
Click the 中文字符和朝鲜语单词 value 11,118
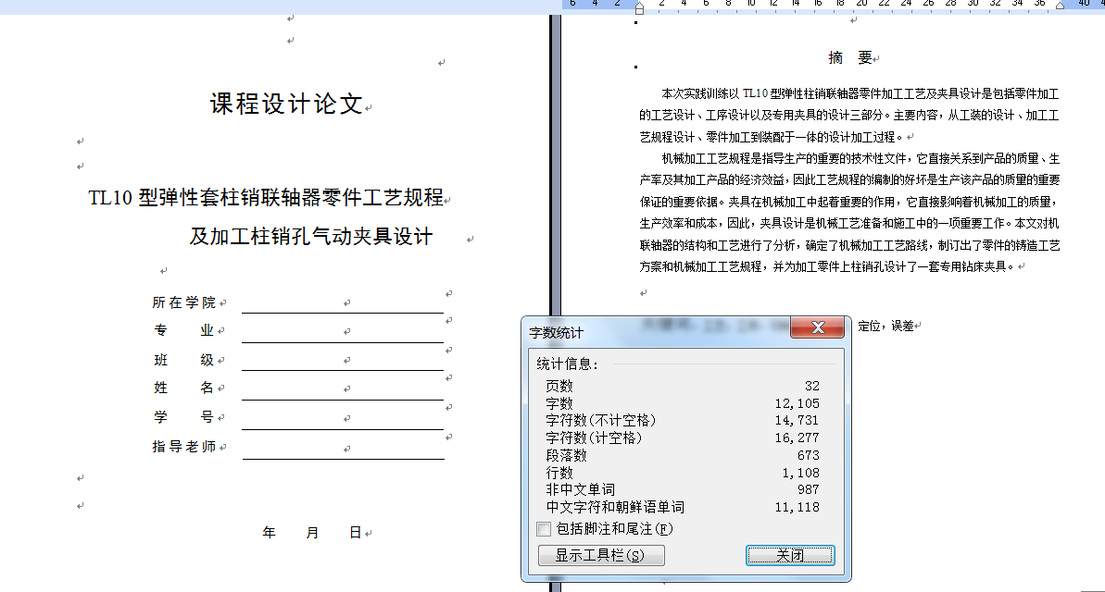[797, 507]
